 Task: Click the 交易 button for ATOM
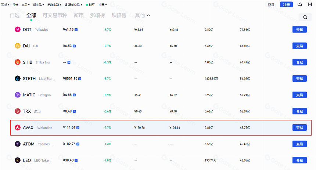point(299,144)
